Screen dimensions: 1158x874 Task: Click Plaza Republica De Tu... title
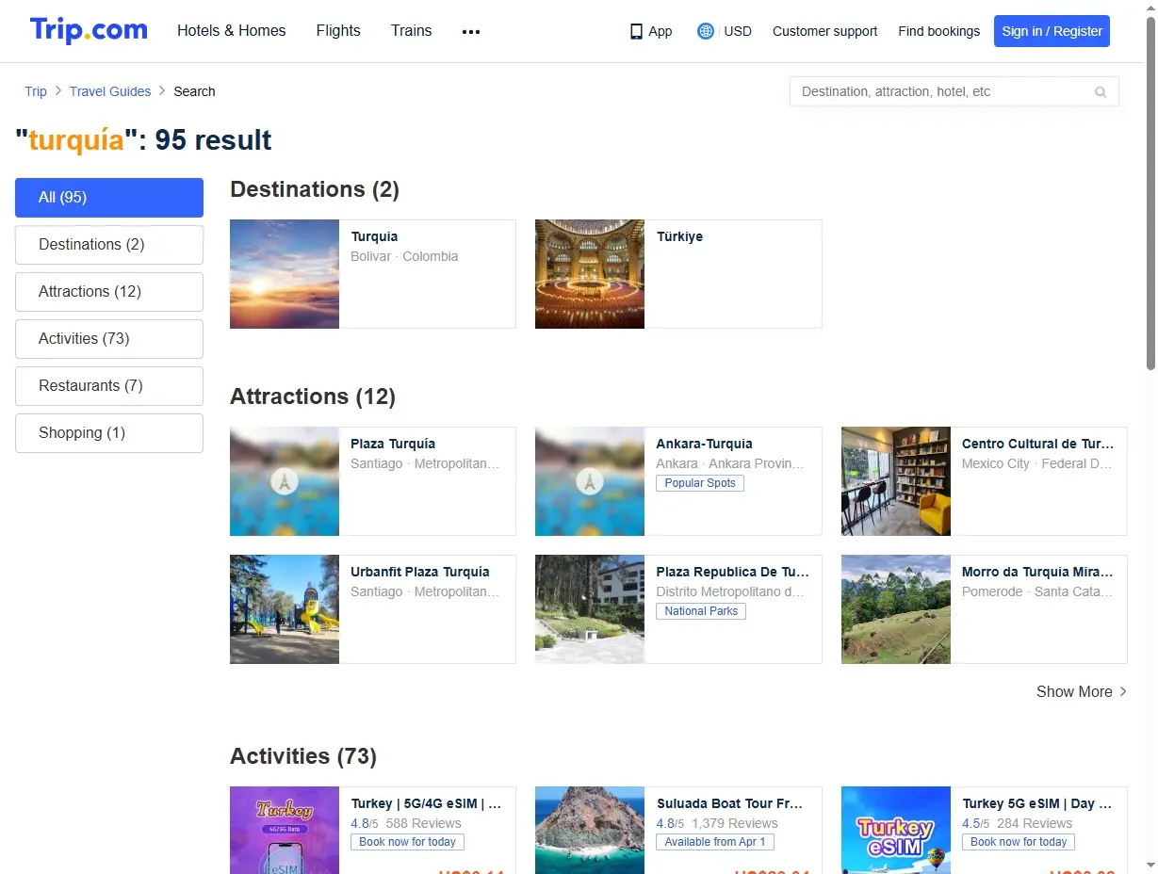coord(732,572)
